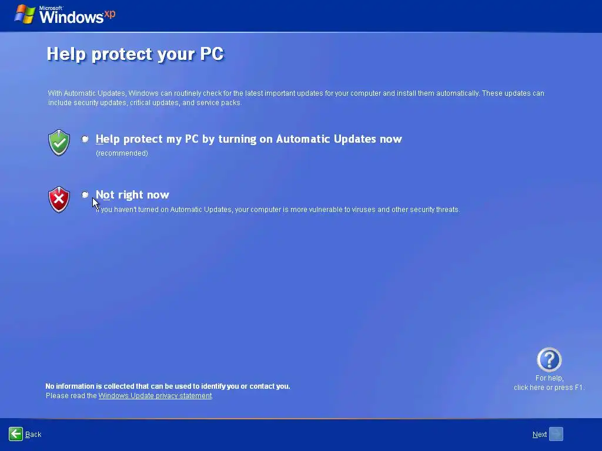Click 'For help, click here' text

tap(549, 383)
